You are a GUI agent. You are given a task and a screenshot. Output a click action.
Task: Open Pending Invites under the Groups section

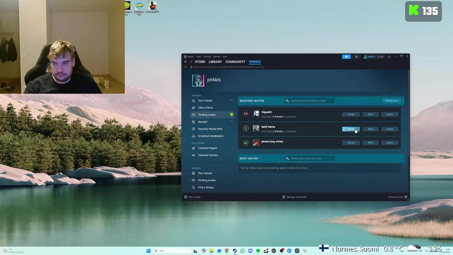point(212,180)
